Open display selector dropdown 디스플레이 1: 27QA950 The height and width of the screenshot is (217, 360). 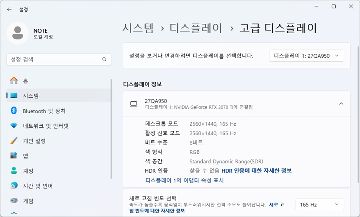click(x=306, y=56)
